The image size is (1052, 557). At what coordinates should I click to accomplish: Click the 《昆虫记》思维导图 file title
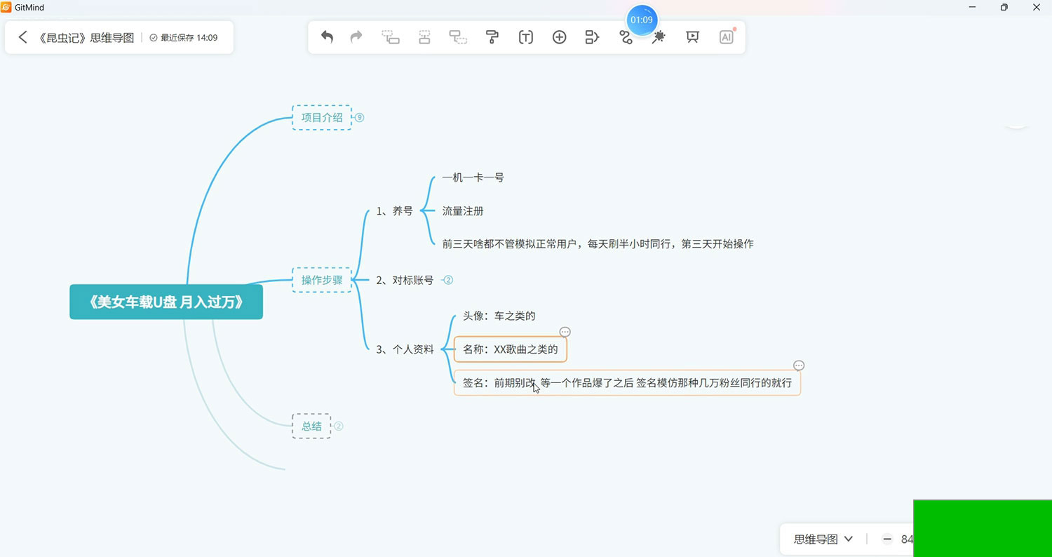point(86,38)
